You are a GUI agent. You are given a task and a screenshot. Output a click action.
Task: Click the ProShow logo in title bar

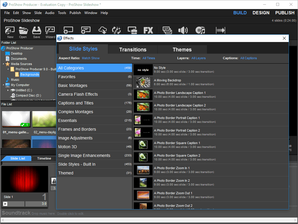[5, 4]
